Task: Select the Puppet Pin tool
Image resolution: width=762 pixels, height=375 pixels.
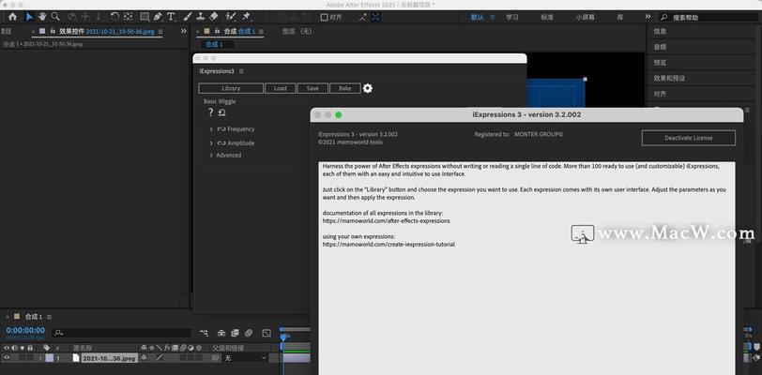Action: pyautogui.click(x=247, y=17)
